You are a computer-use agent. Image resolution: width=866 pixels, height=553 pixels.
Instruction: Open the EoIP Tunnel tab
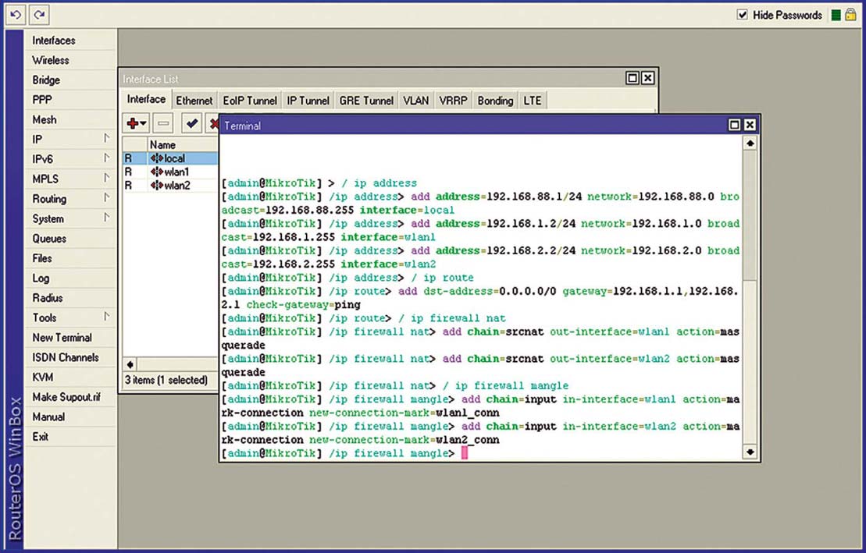250,101
